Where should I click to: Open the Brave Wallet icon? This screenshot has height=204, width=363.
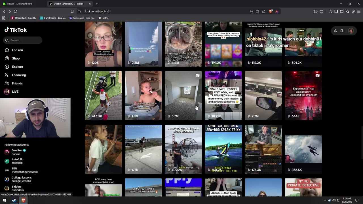(x=342, y=11)
